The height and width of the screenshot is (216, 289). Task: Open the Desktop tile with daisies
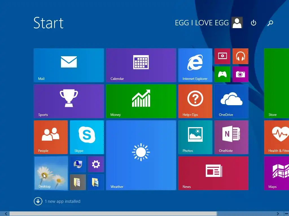tap(51, 173)
